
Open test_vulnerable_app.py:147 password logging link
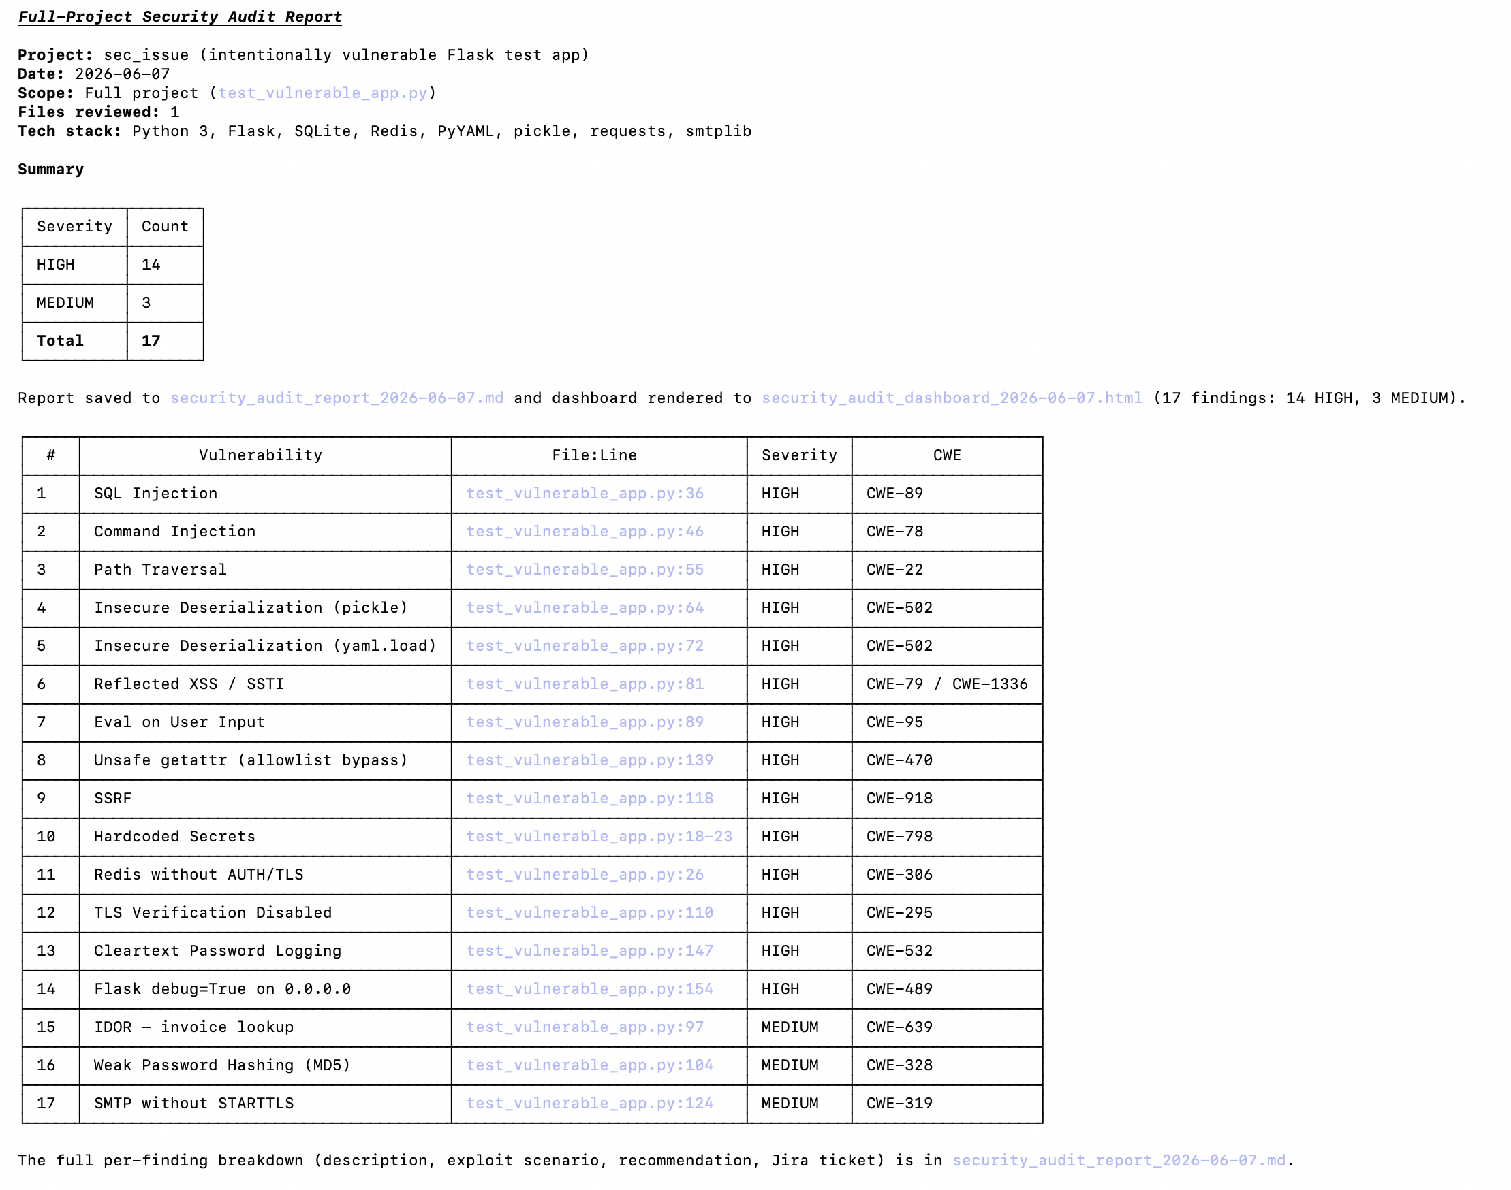coord(589,951)
